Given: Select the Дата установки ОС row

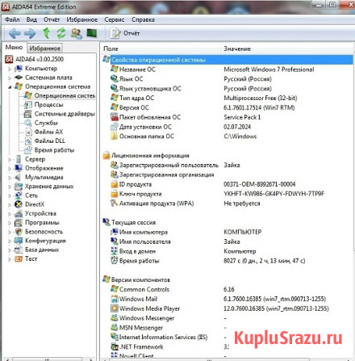Looking at the screenshot, I should click(228, 127).
